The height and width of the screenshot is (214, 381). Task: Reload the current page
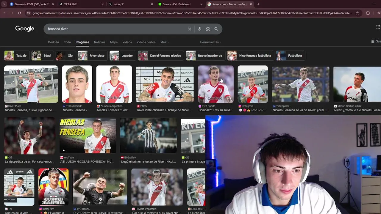[x=19, y=13]
